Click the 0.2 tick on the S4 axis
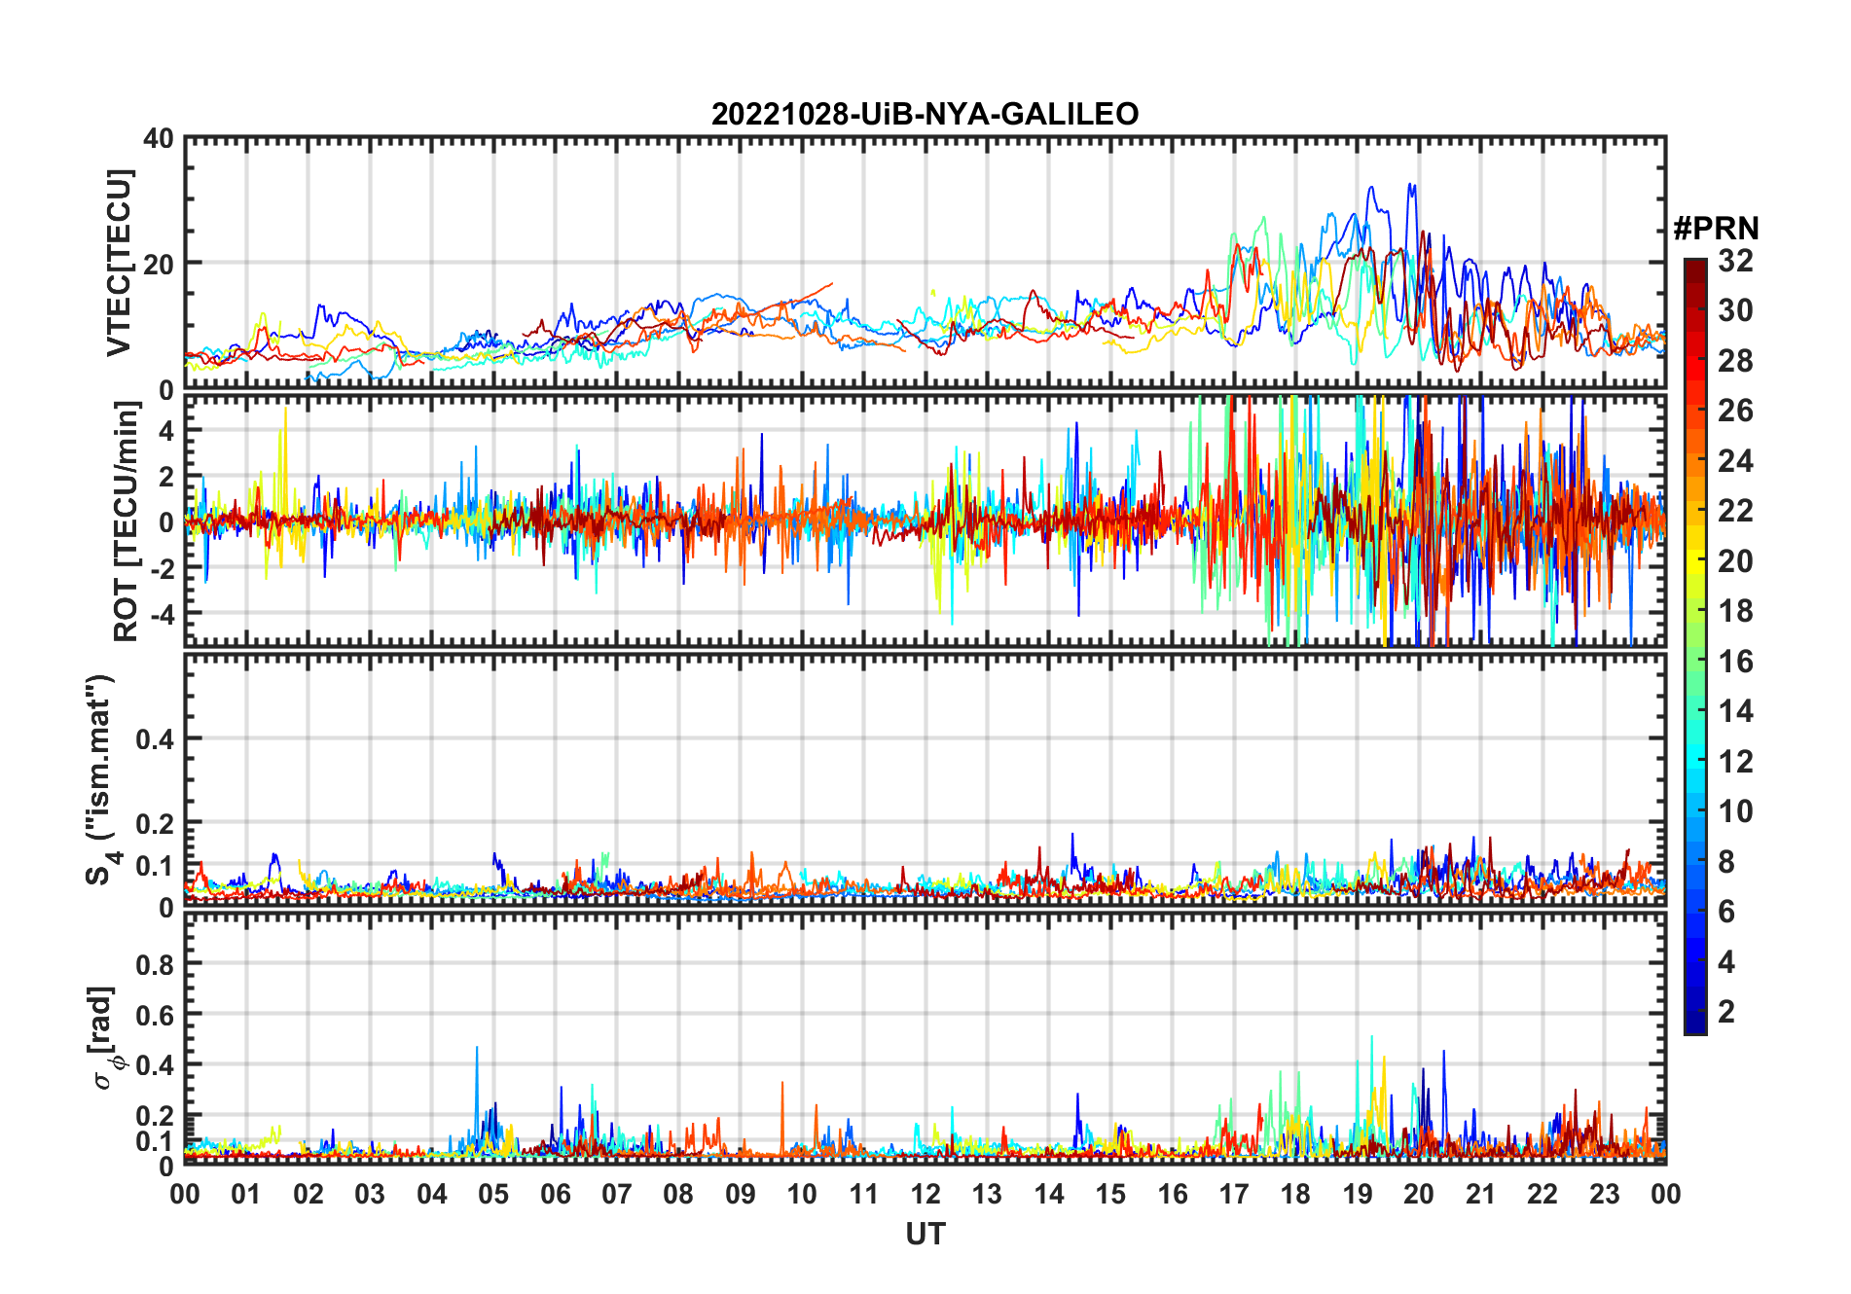 click(155, 824)
